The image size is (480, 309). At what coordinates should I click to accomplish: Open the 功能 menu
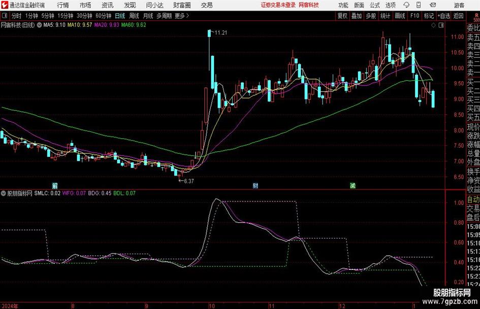pos(343,5)
